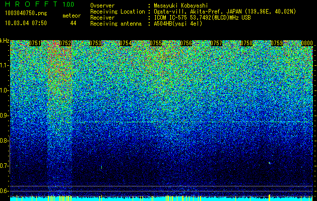Click the kHz axis unit label
The height and width of the screenshot is (201, 317).
tap(5, 41)
